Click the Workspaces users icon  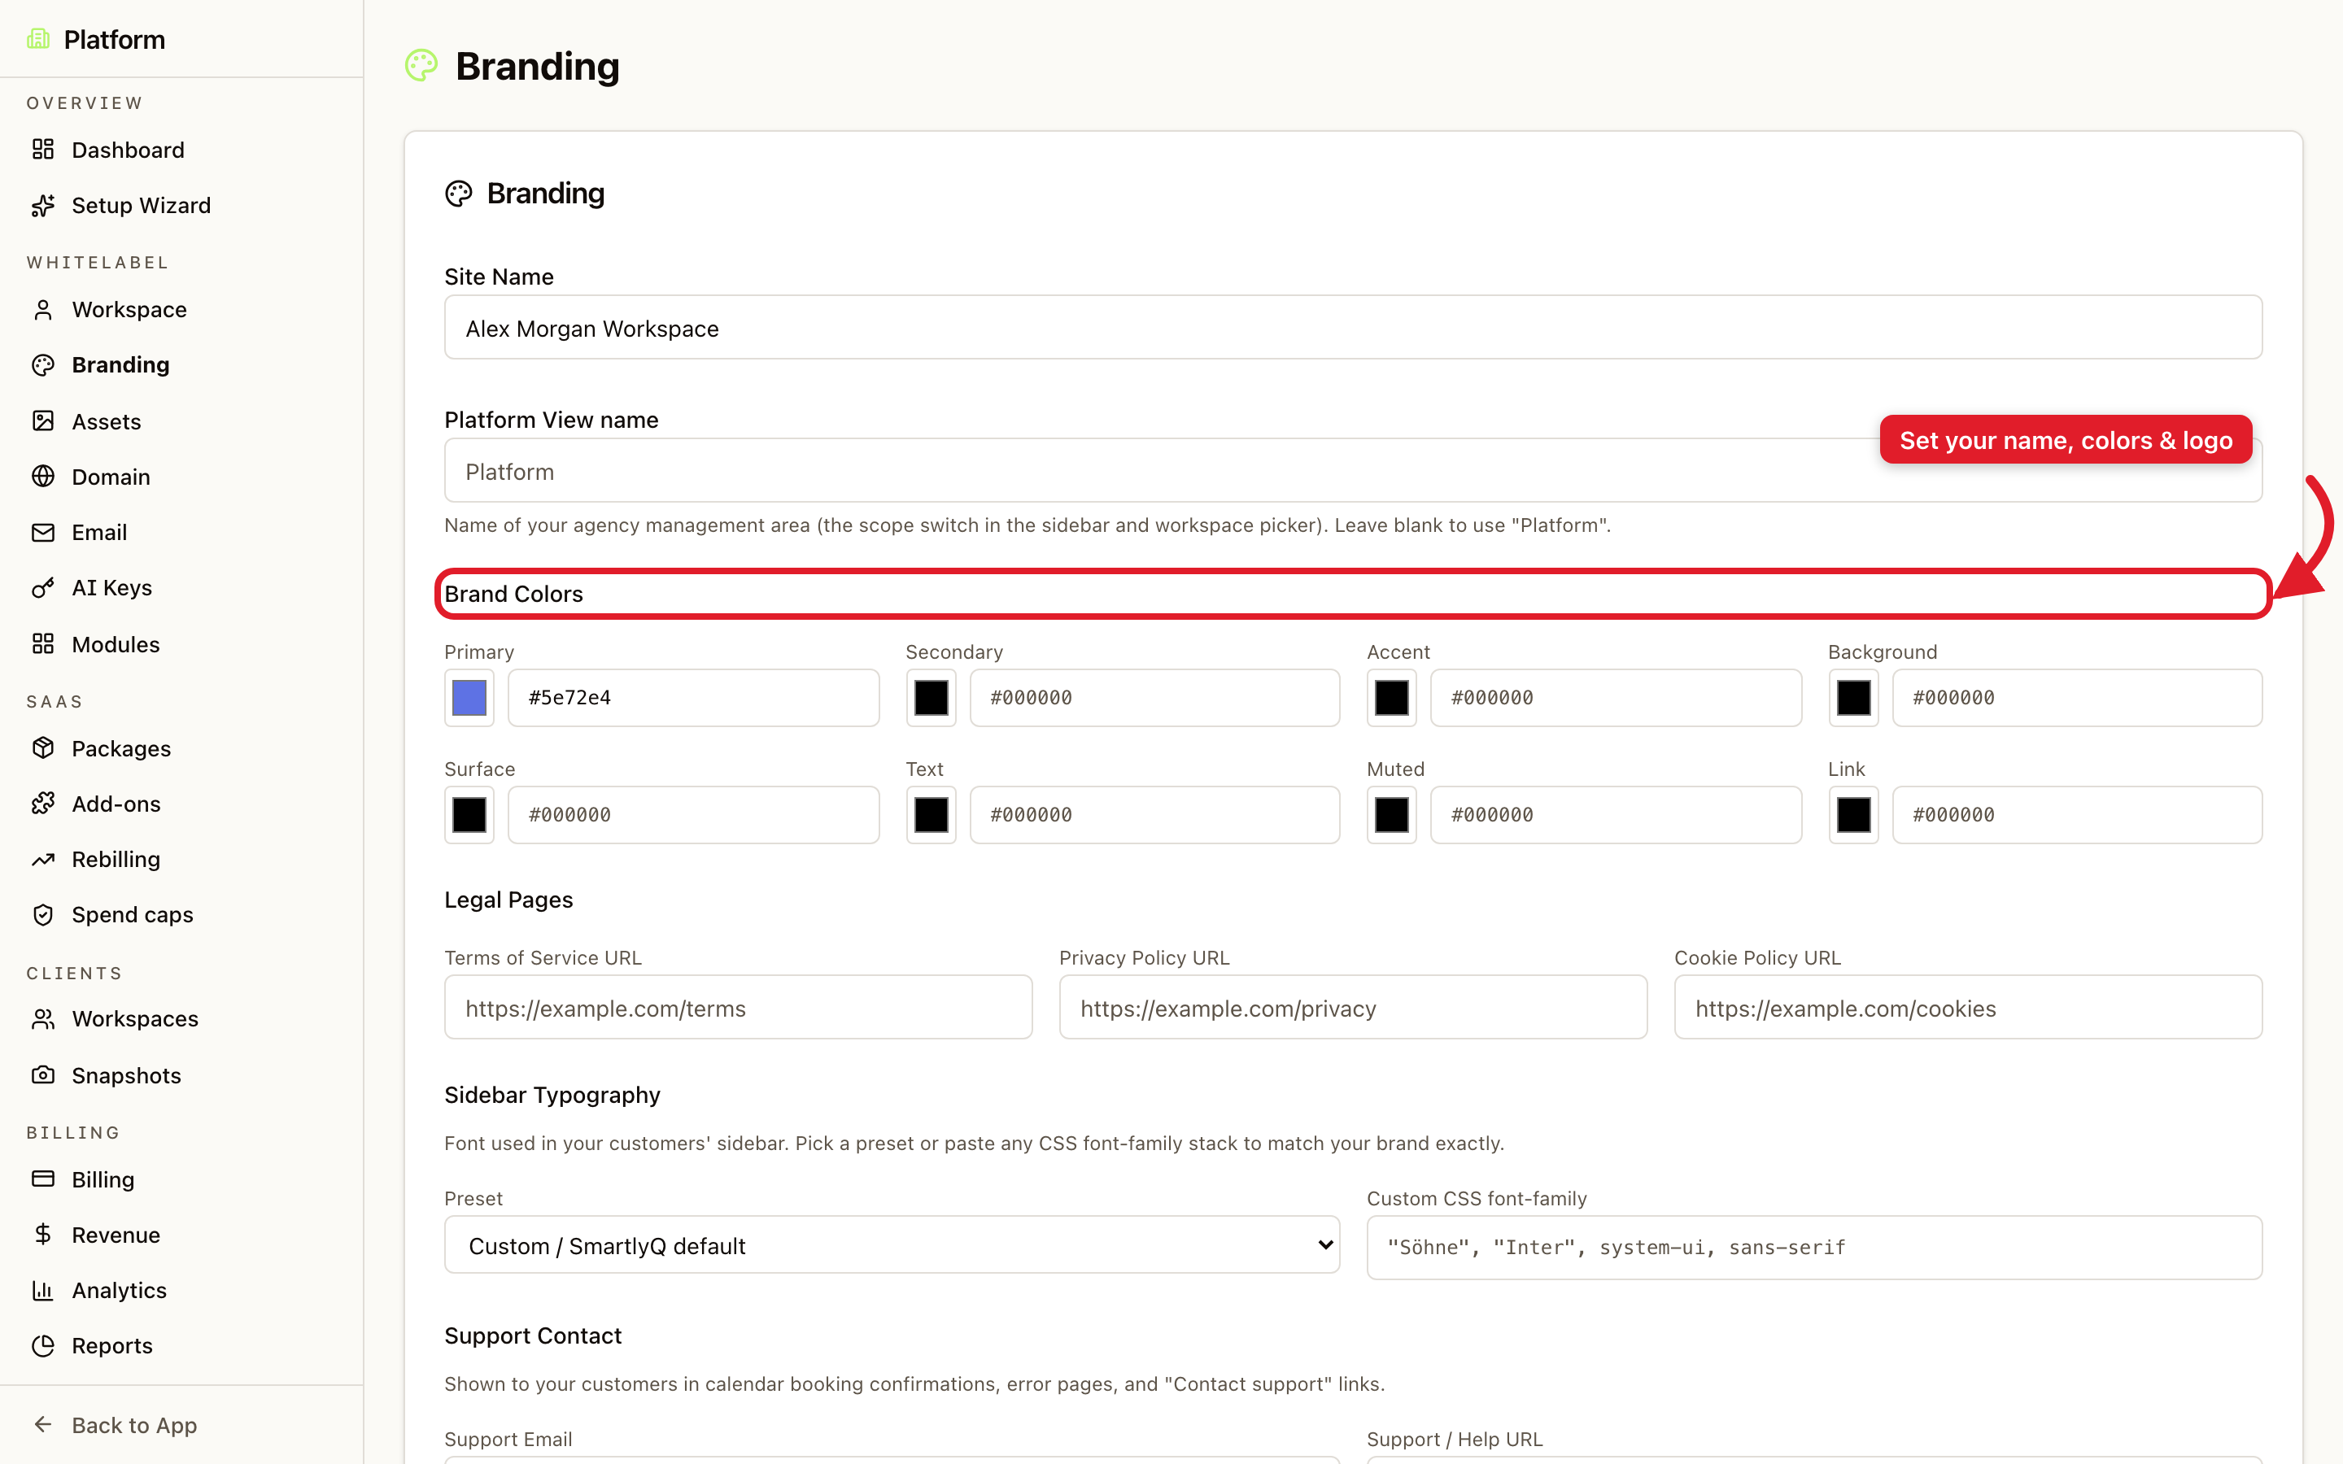point(42,1020)
